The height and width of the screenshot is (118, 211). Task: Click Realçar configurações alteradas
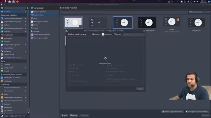tap(13, 116)
